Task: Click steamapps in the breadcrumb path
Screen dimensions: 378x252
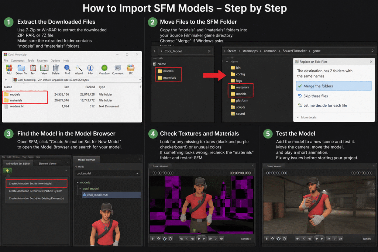Action: click(x=250, y=51)
